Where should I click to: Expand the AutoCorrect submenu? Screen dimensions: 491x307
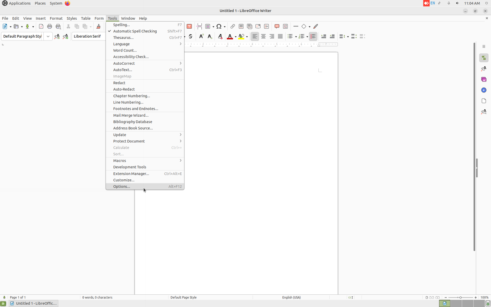pos(124,63)
